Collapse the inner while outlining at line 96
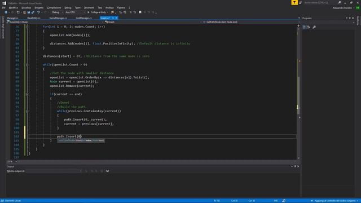The width and height of the screenshot is (361, 203). coord(27,111)
